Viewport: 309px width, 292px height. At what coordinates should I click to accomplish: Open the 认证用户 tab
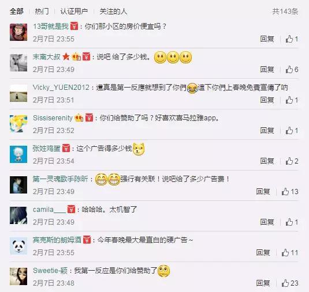click(74, 12)
